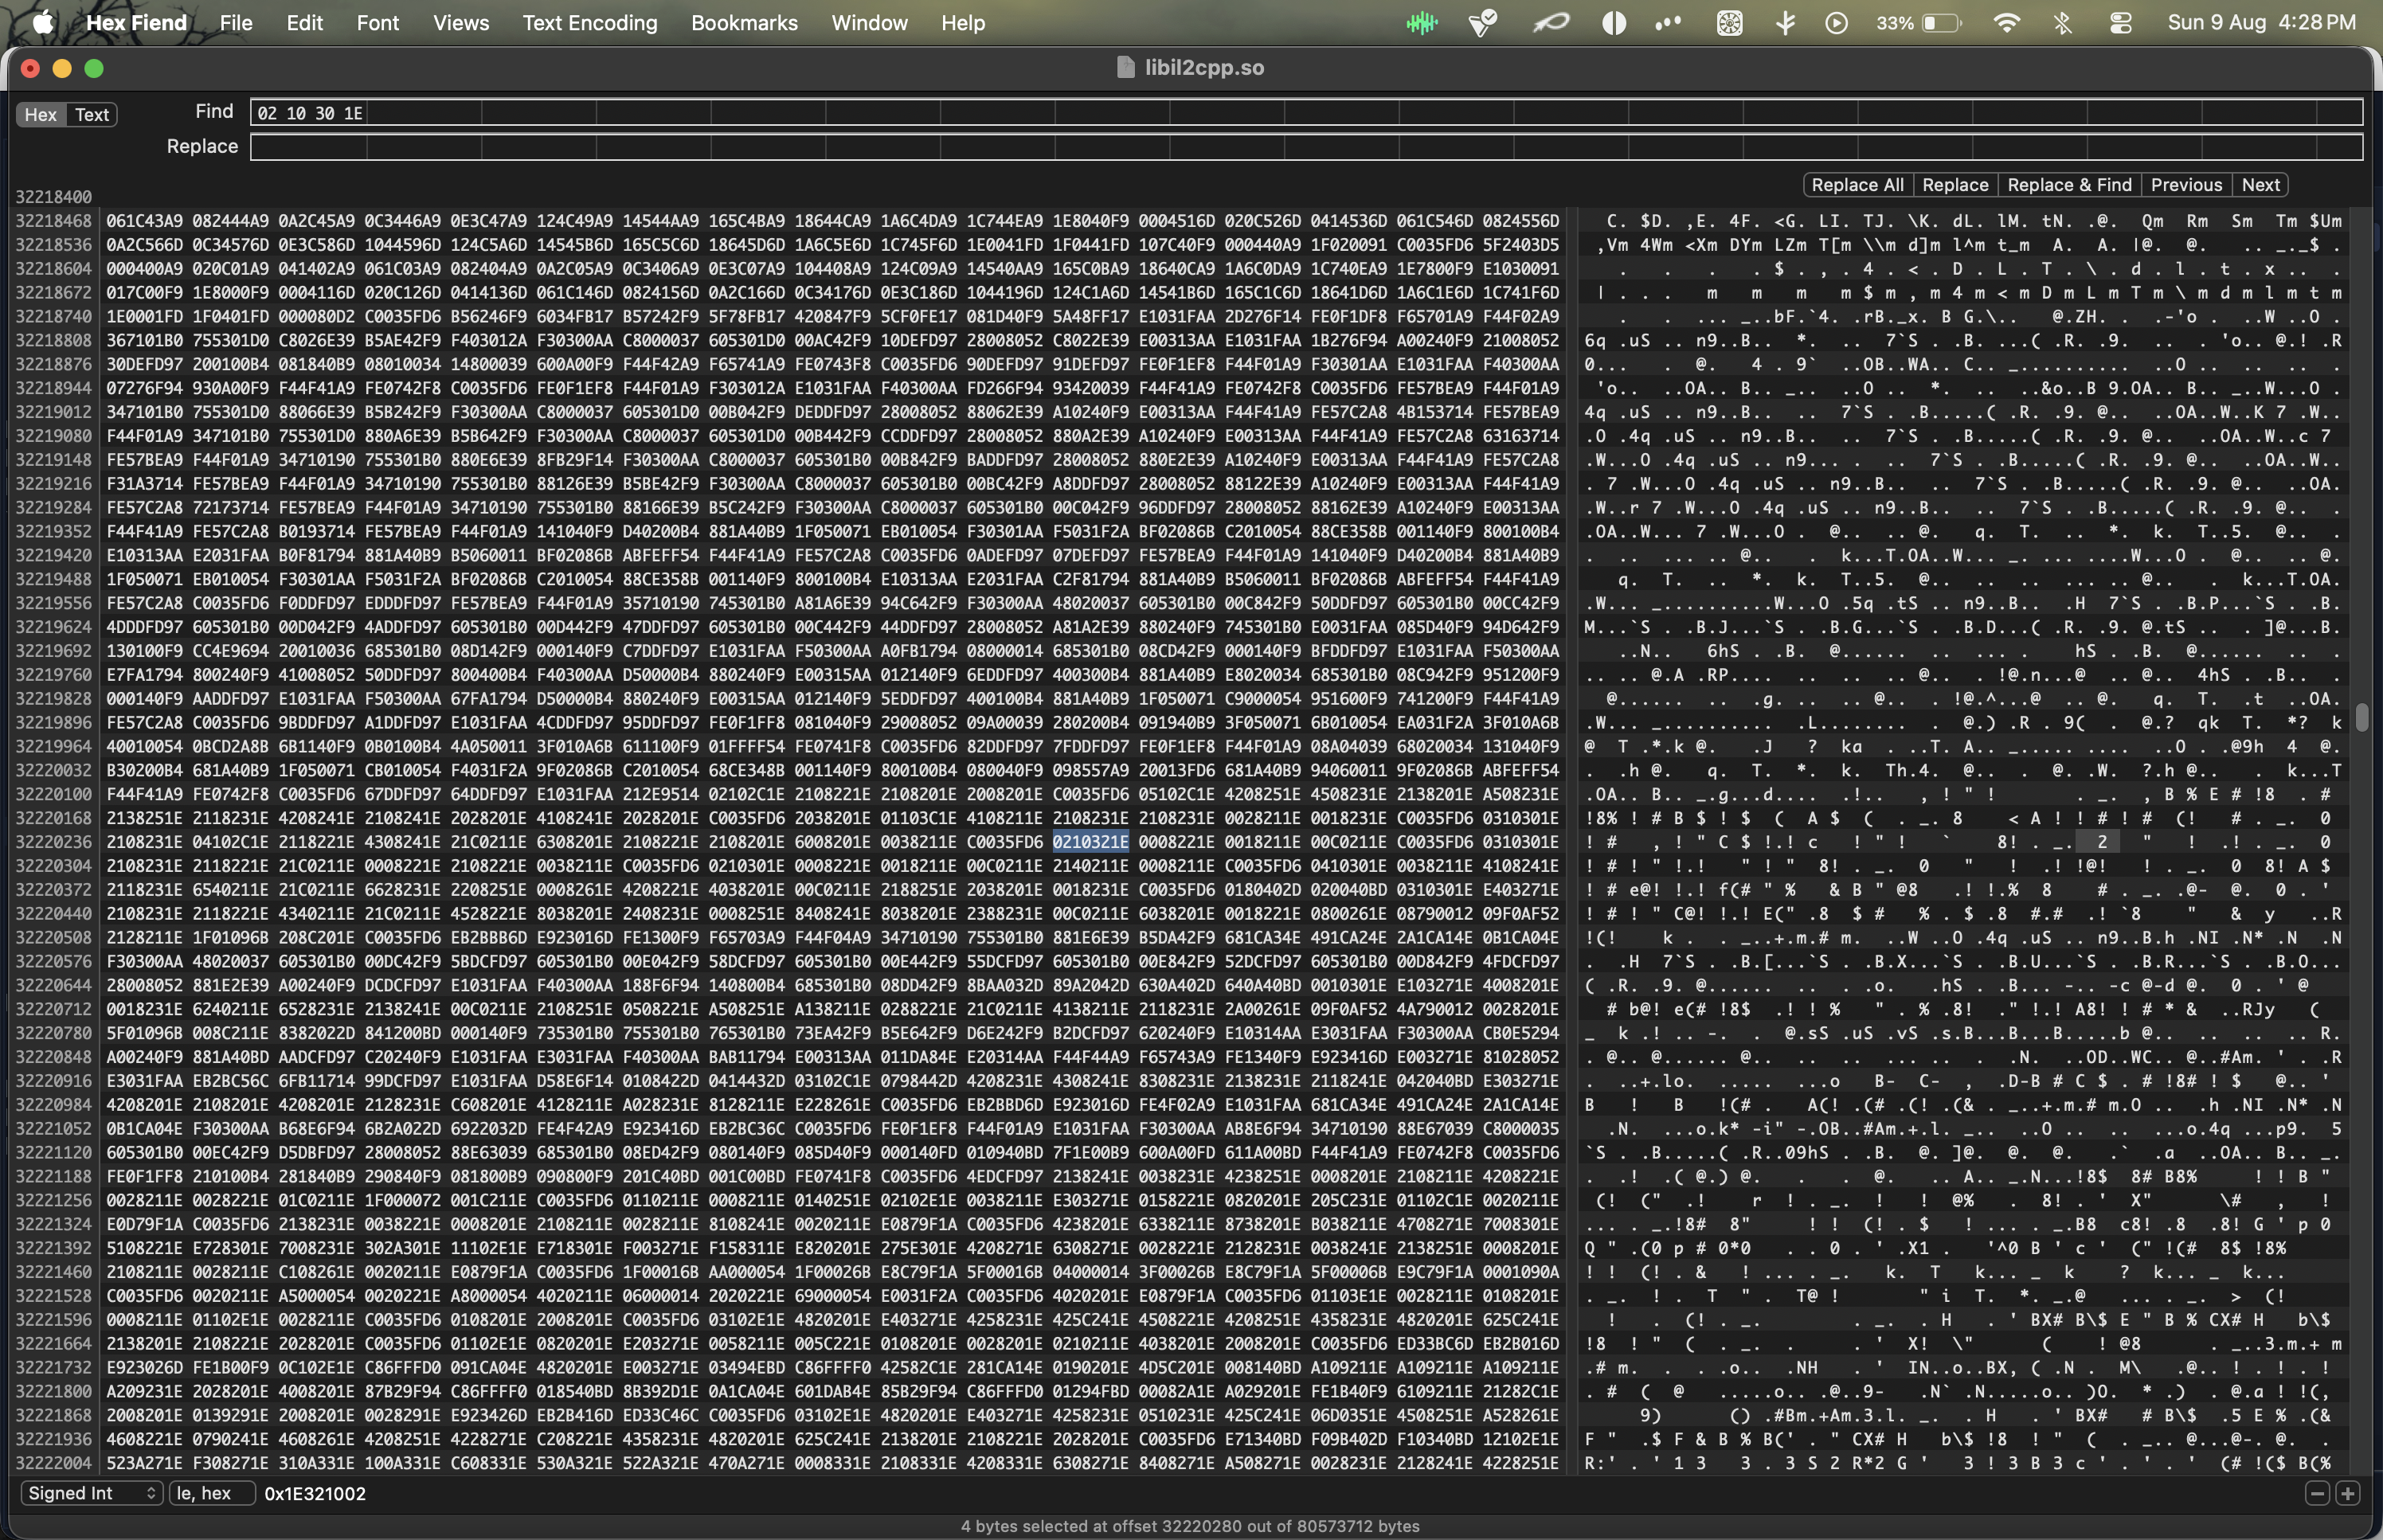Click the swoosh-shaped menu bar icon
This screenshot has width=2383, height=1540.
(x=1551, y=22)
